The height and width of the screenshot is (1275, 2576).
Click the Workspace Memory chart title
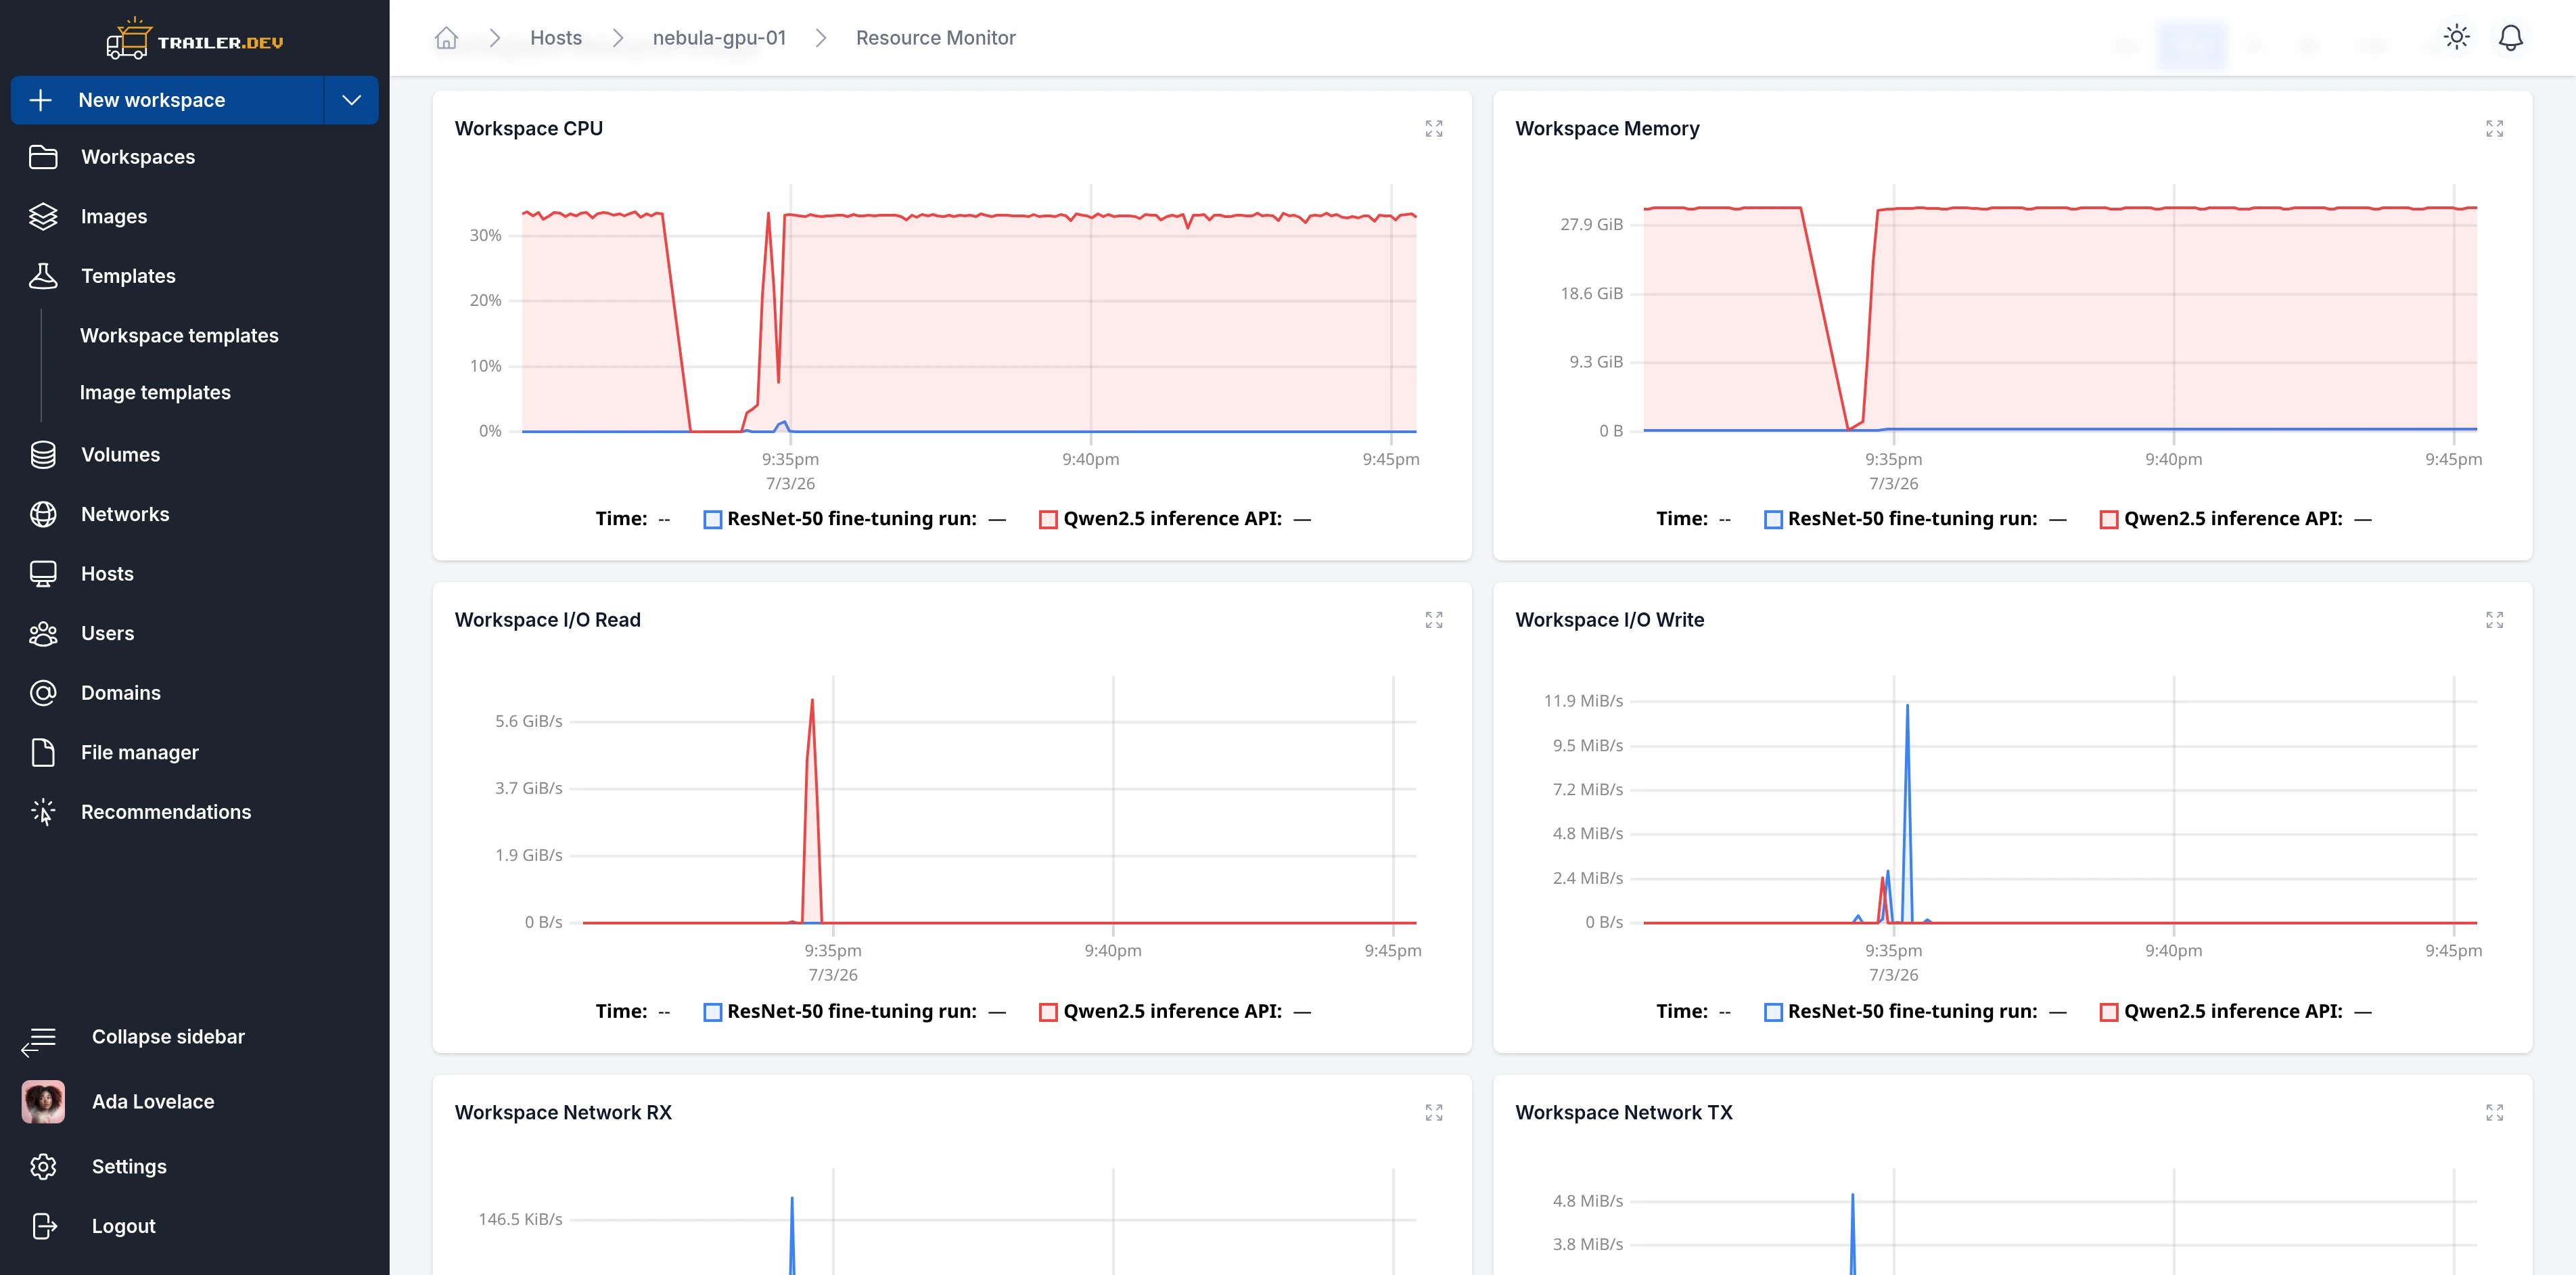tap(1607, 129)
